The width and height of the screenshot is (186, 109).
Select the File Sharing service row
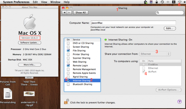point(82,51)
